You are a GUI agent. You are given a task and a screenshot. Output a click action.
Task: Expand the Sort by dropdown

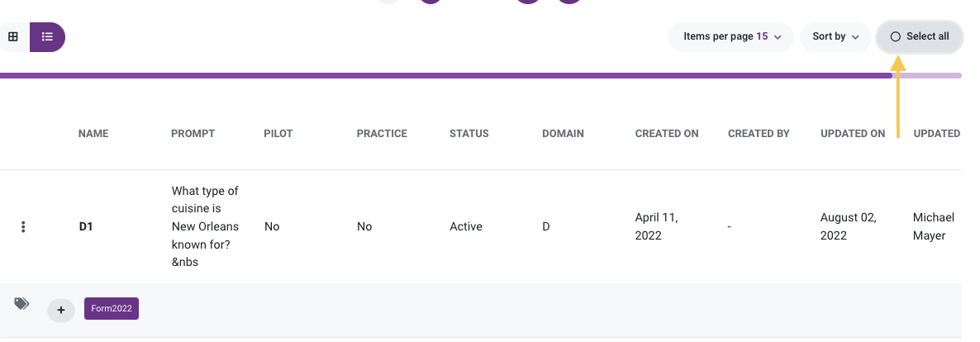[835, 37]
